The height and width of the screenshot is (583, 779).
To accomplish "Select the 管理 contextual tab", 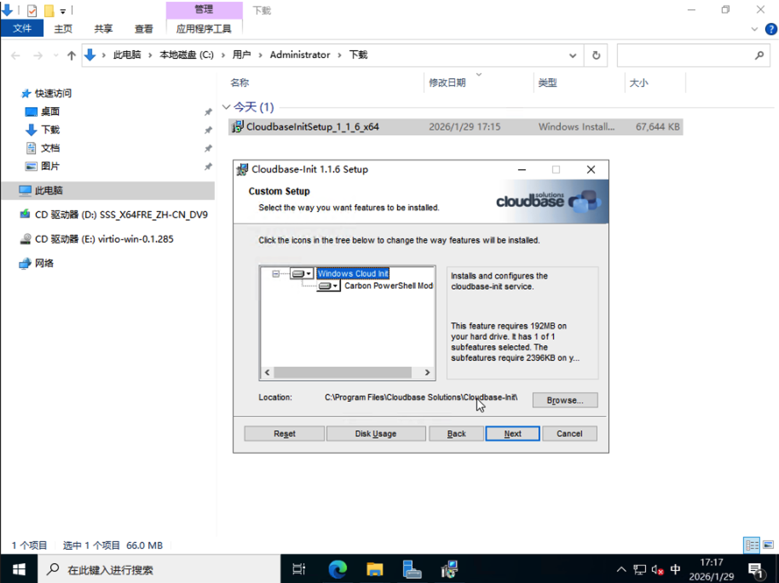I will (x=204, y=9).
